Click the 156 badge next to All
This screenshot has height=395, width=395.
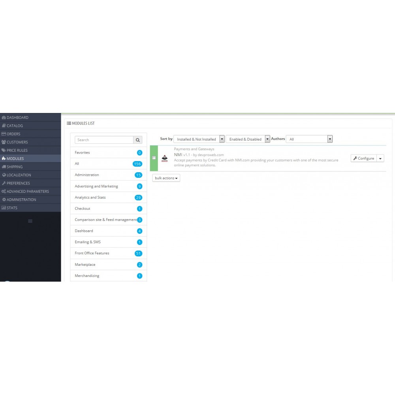[137, 164]
